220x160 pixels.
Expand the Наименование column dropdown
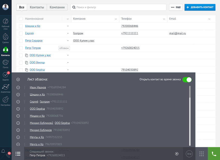[x=68, y=19]
